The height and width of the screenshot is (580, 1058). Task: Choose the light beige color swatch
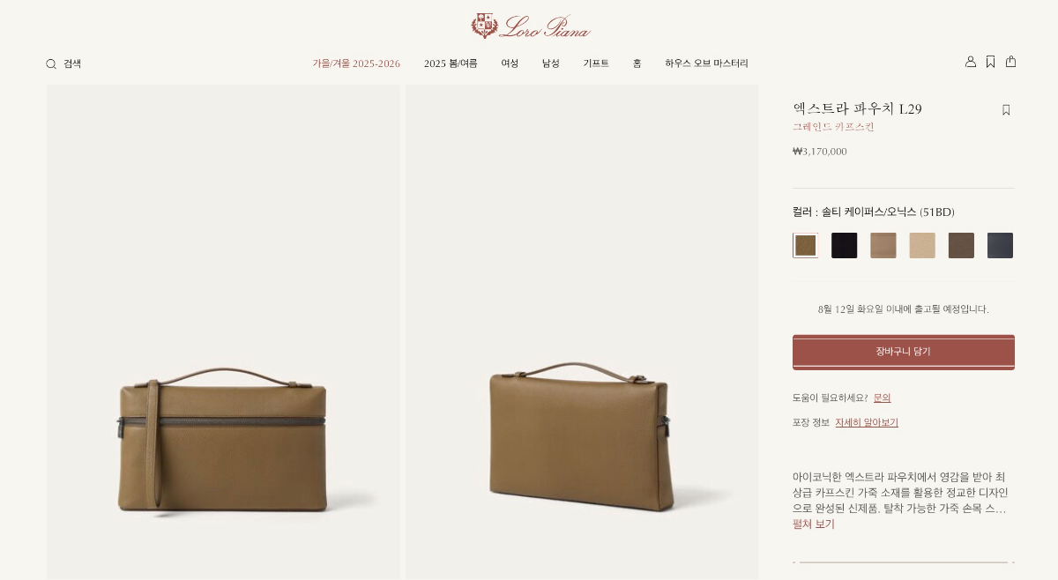pos(922,245)
